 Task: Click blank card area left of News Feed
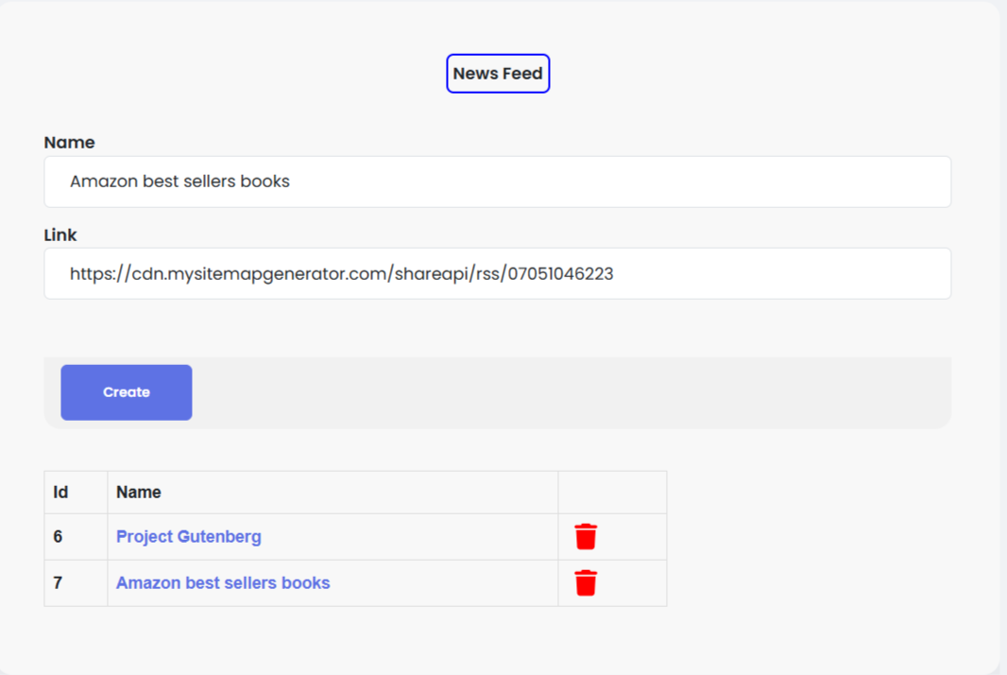click(x=236, y=74)
